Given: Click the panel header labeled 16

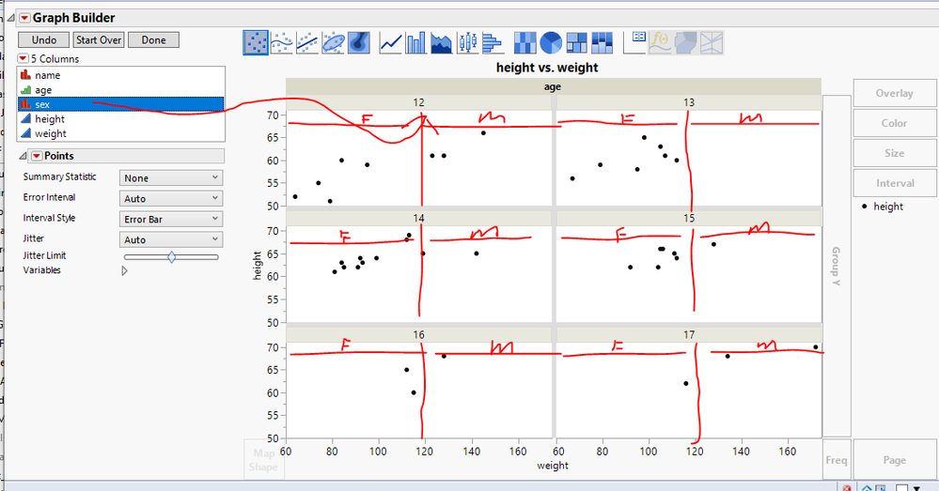Looking at the screenshot, I should point(418,335).
